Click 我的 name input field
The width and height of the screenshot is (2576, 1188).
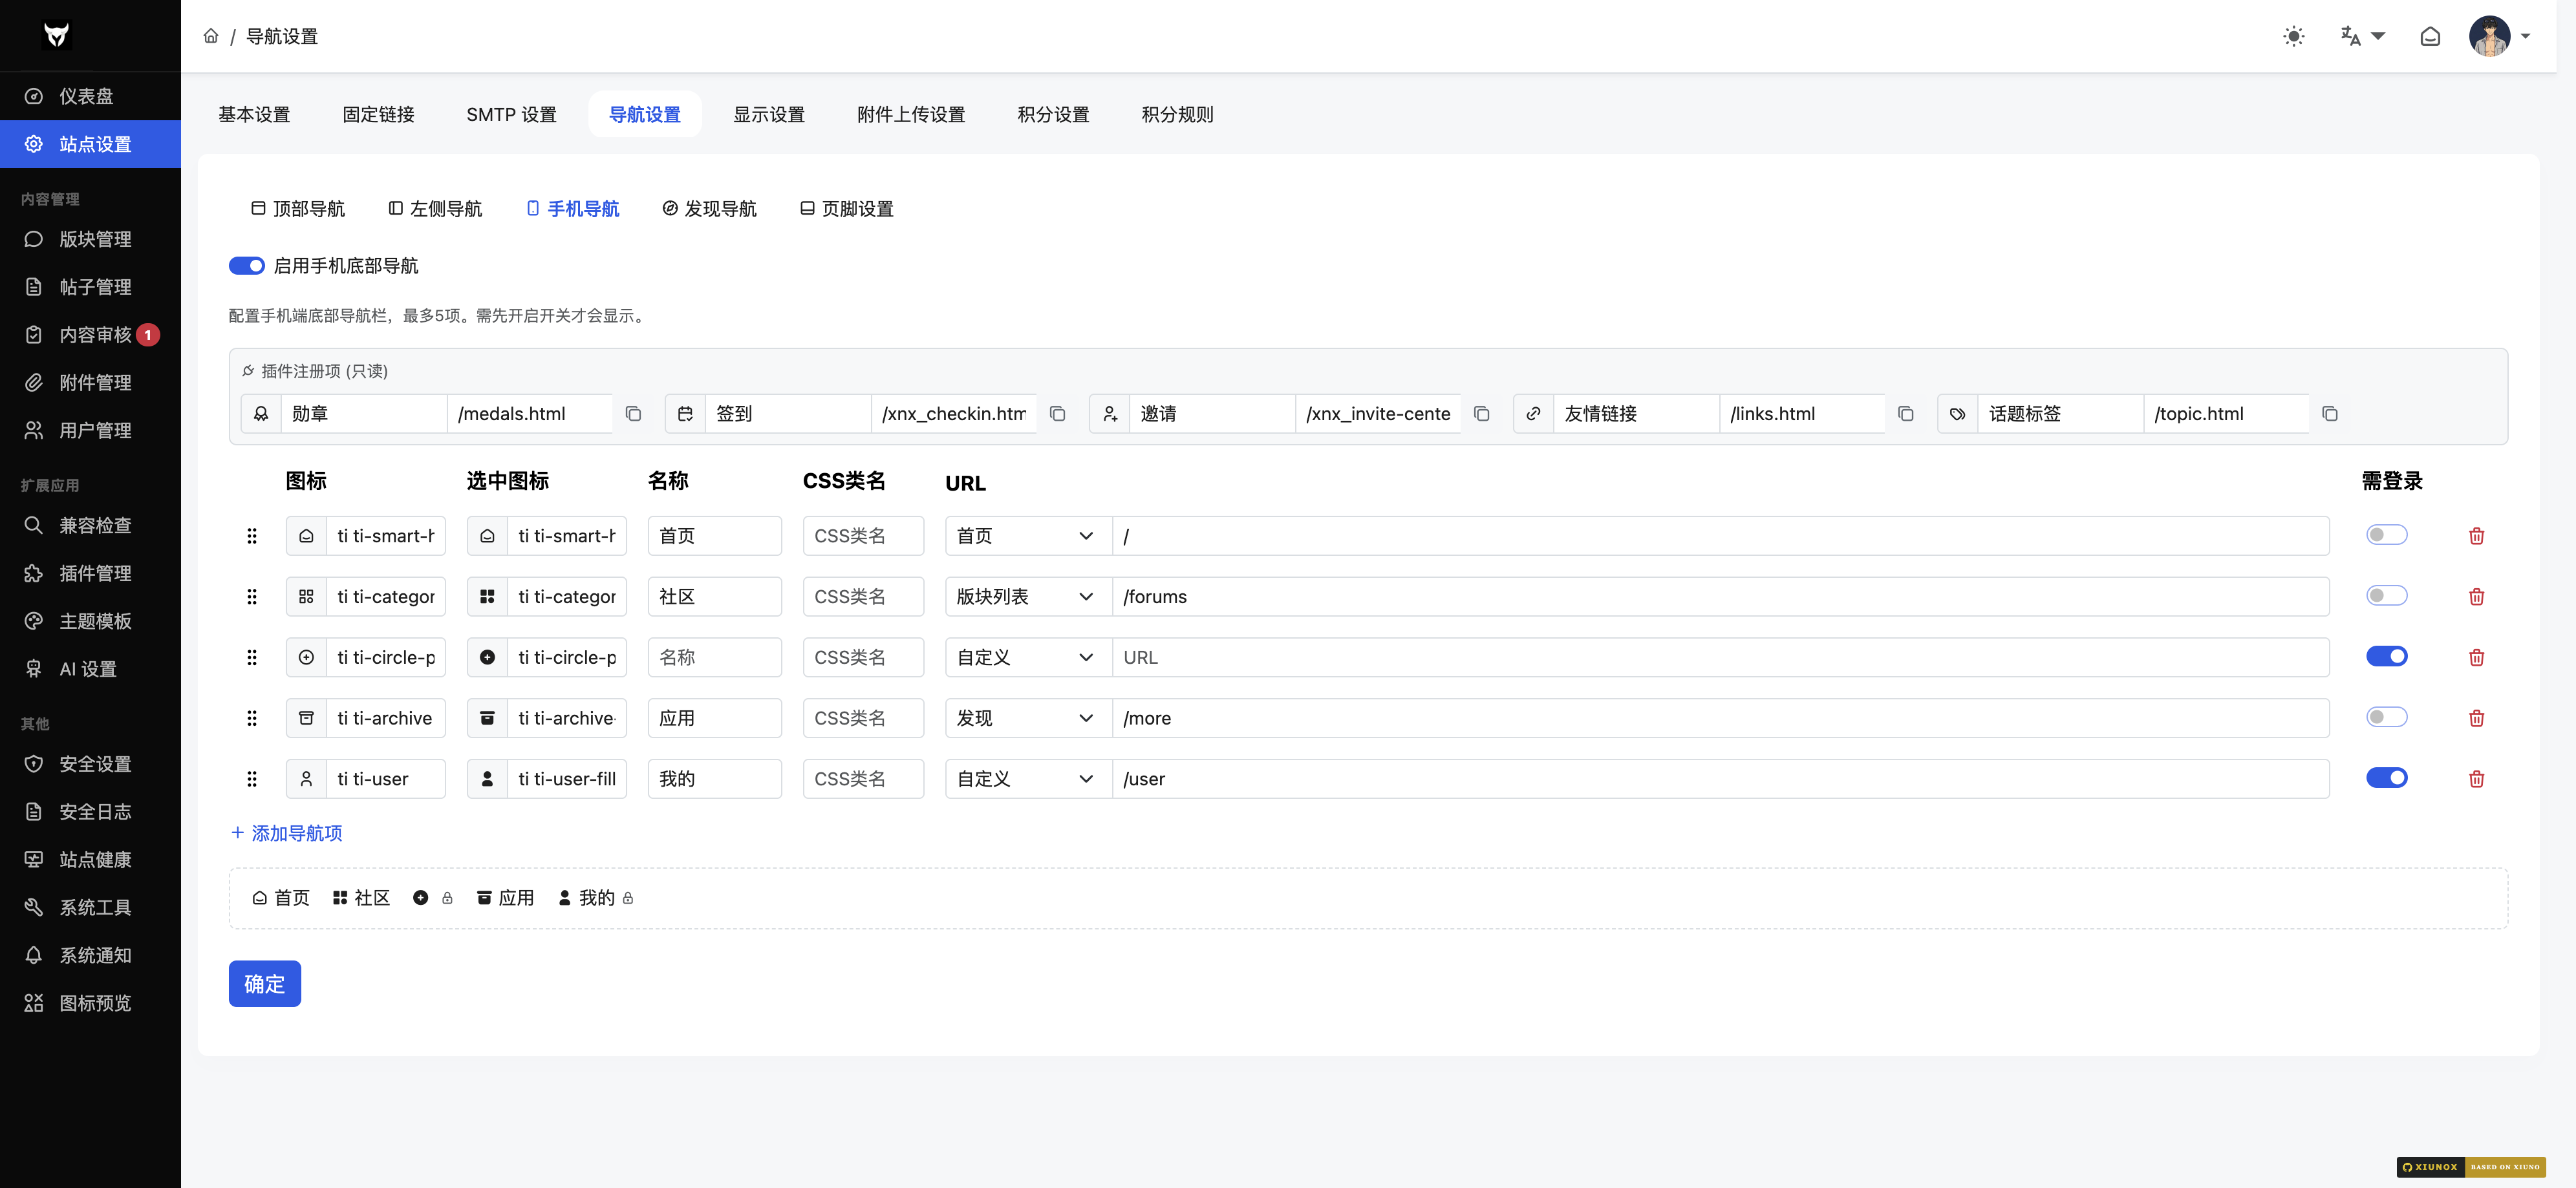click(714, 779)
